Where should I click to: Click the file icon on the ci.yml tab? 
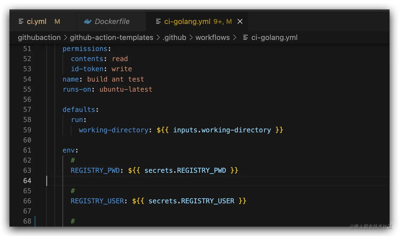(x=21, y=21)
